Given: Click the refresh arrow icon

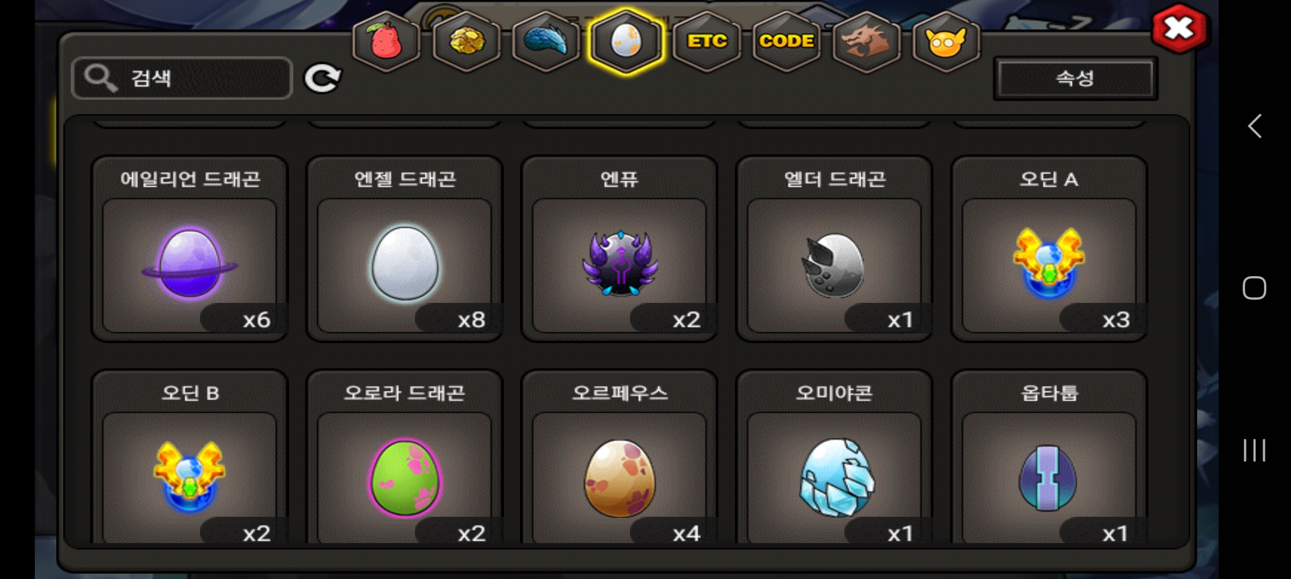Looking at the screenshot, I should [x=322, y=78].
